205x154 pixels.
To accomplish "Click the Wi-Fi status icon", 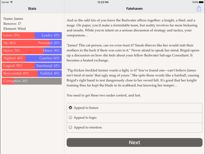I will coord(12,2).
